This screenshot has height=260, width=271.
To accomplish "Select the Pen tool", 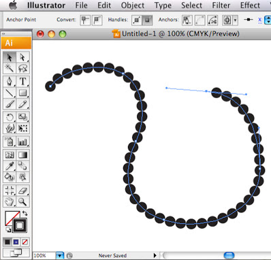I will point(10,81).
